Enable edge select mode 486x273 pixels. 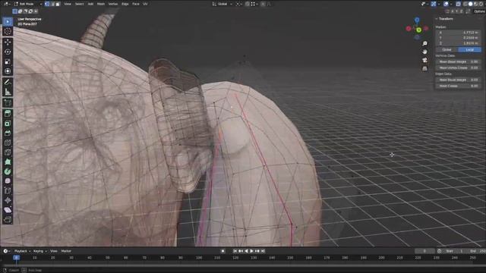[x=52, y=4]
